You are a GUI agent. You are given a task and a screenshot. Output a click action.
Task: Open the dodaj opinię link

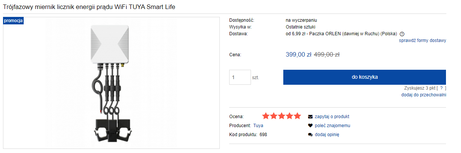(327, 135)
